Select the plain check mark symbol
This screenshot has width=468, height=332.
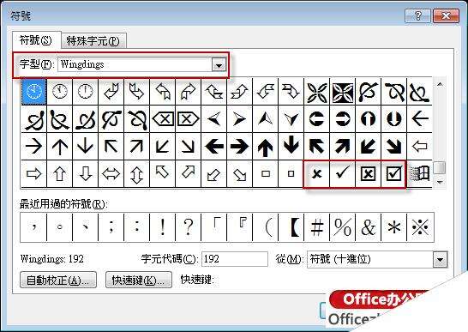click(342, 173)
